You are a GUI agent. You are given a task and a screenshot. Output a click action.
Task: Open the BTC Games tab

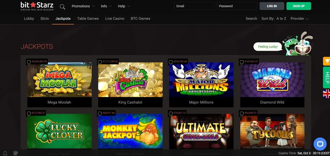coord(141,18)
